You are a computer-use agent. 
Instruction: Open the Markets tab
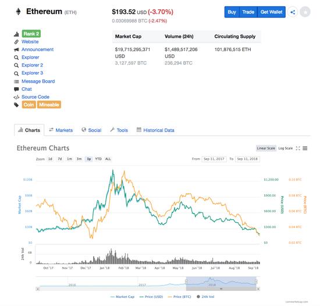61,130
